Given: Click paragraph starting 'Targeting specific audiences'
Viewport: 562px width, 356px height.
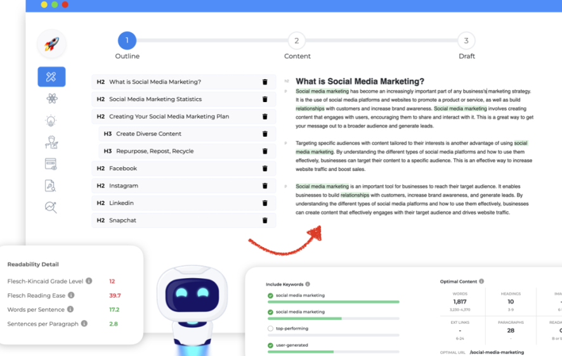Looking at the screenshot, I should 414,156.
